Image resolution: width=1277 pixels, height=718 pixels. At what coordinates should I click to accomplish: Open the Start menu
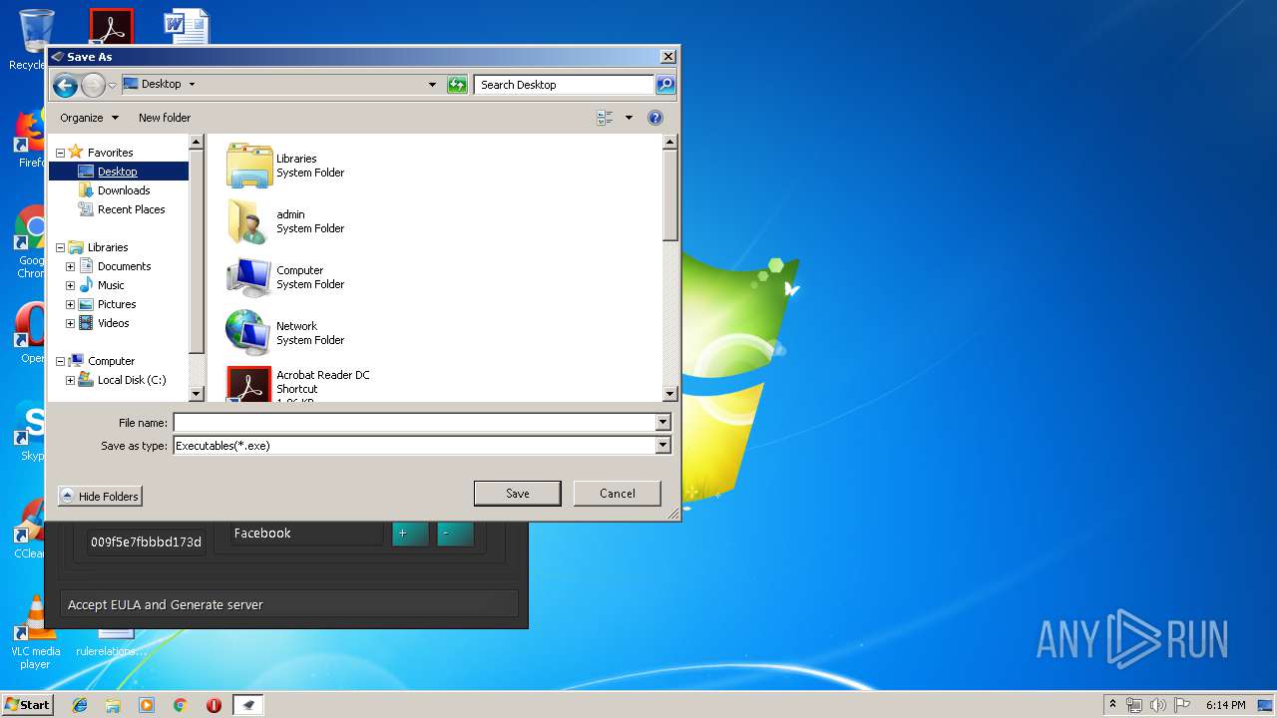coord(28,704)
